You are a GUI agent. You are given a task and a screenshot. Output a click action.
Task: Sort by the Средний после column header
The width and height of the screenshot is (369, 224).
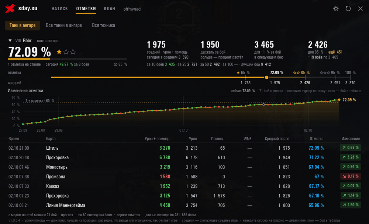[x=277, y=139]
